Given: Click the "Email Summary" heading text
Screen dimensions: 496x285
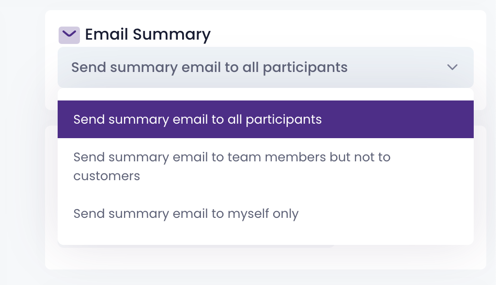Looking at the screenshot, I should (148, 35).
